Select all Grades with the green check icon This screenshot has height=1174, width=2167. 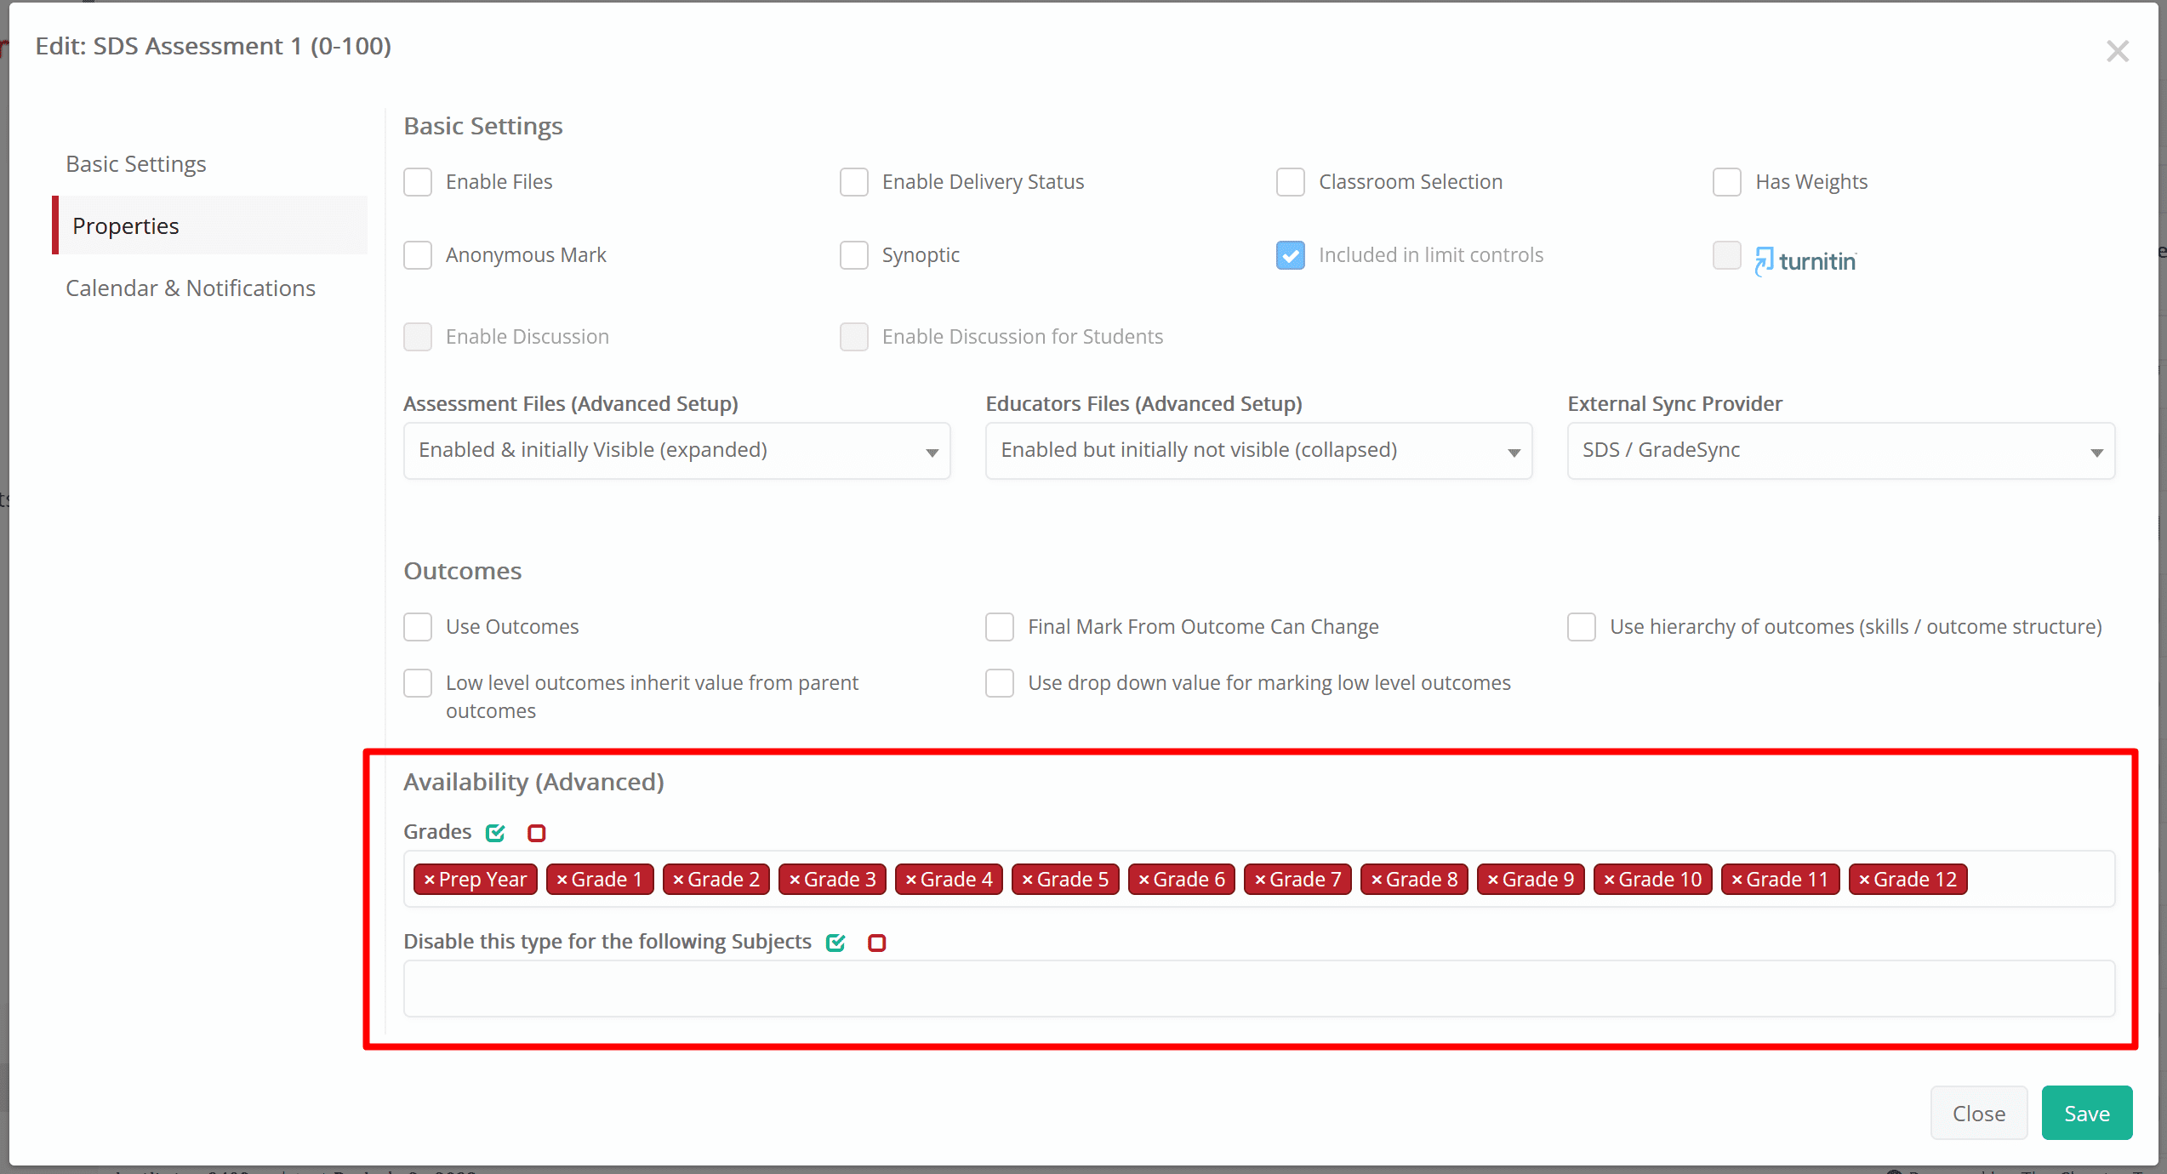pyautogui.click(x=495, y=833)
